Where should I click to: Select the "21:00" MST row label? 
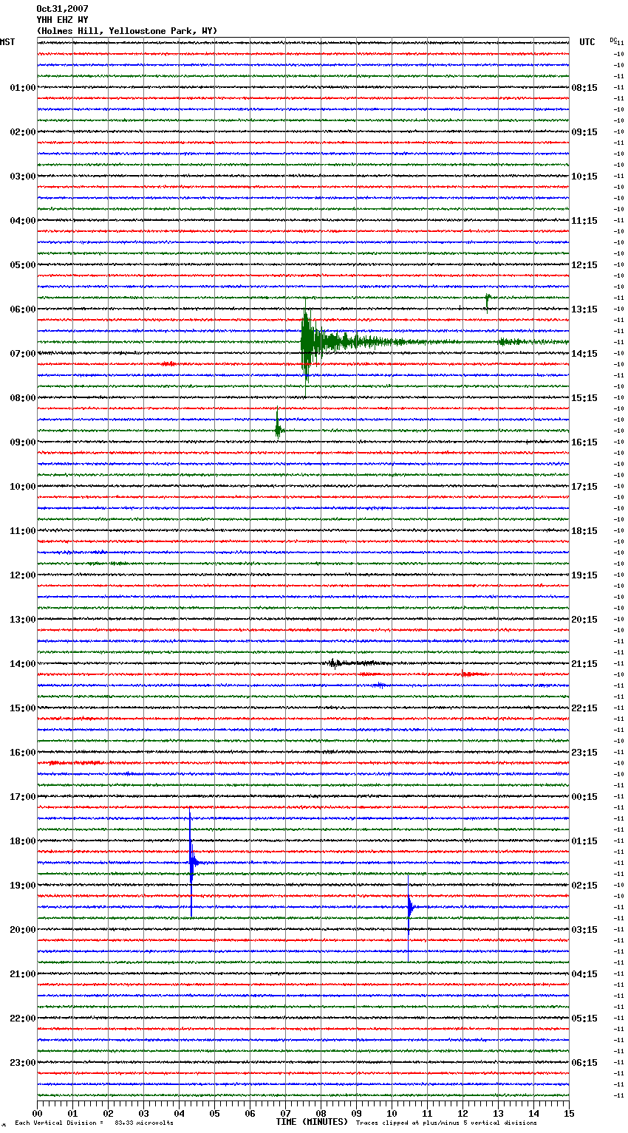click(x=23, y=974)
